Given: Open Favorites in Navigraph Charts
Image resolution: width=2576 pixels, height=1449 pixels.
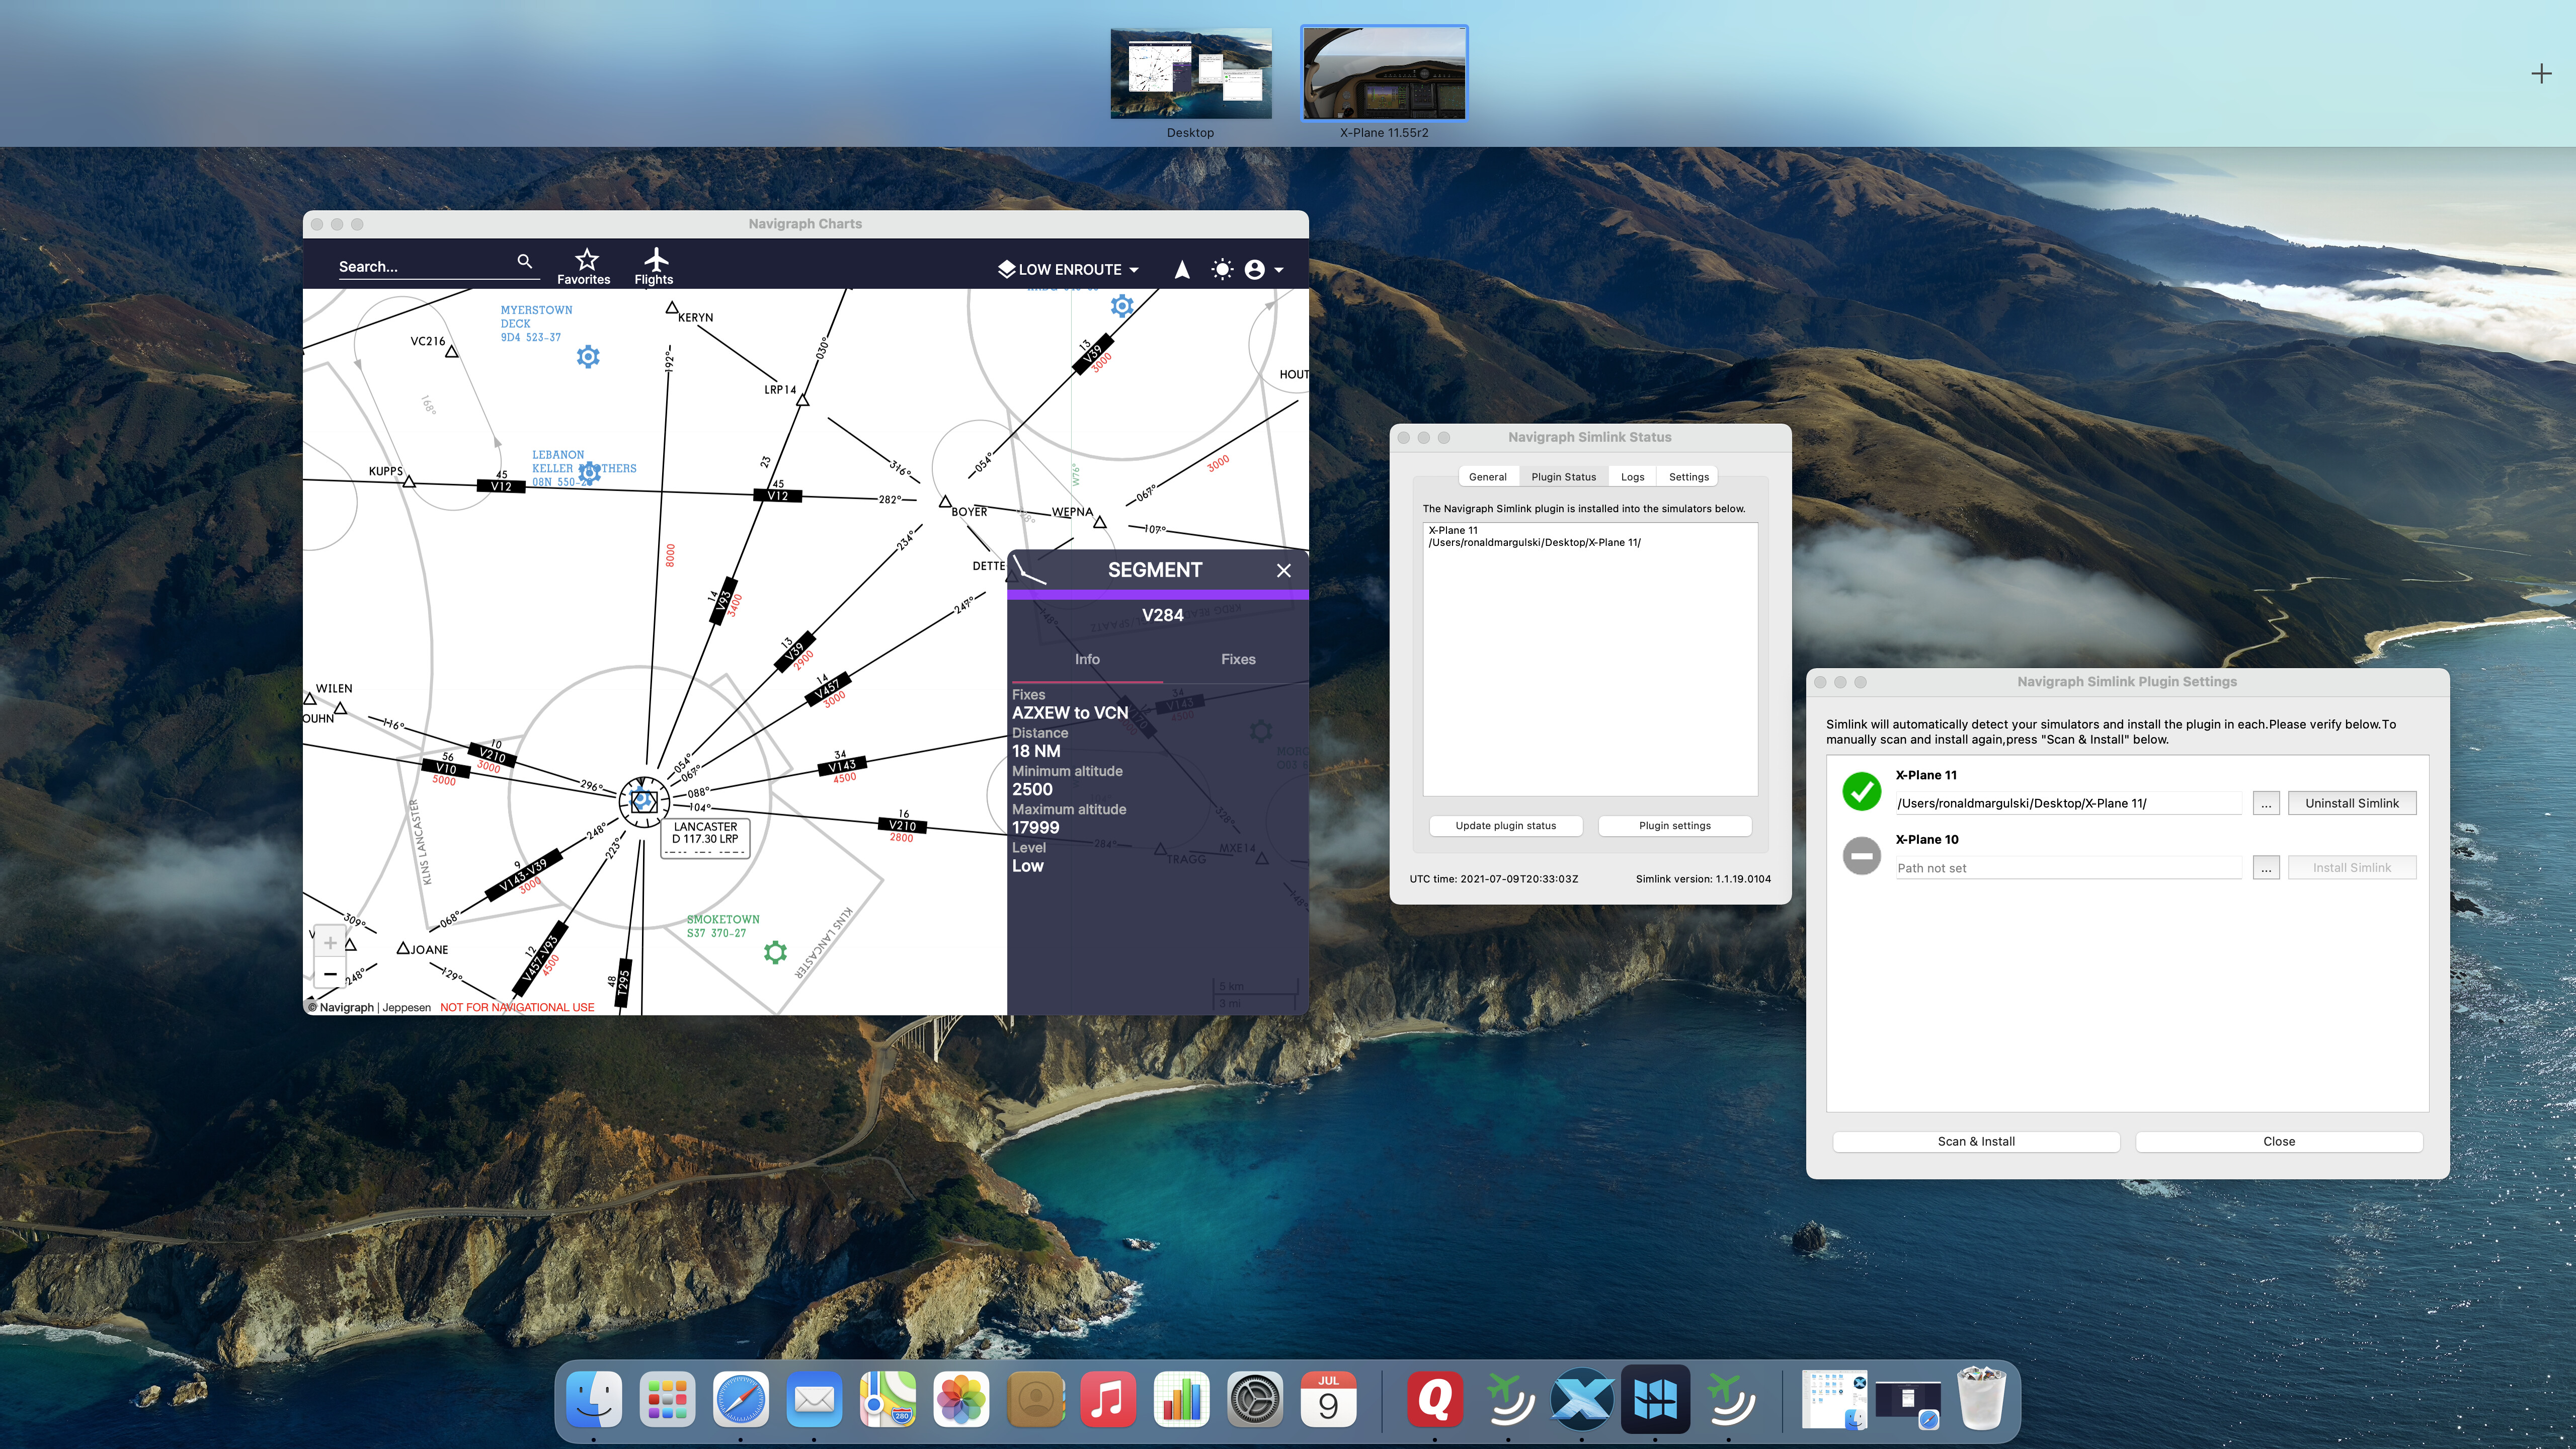Looking at the screenshot, I should pyautogui.click(x=584, y=267).
